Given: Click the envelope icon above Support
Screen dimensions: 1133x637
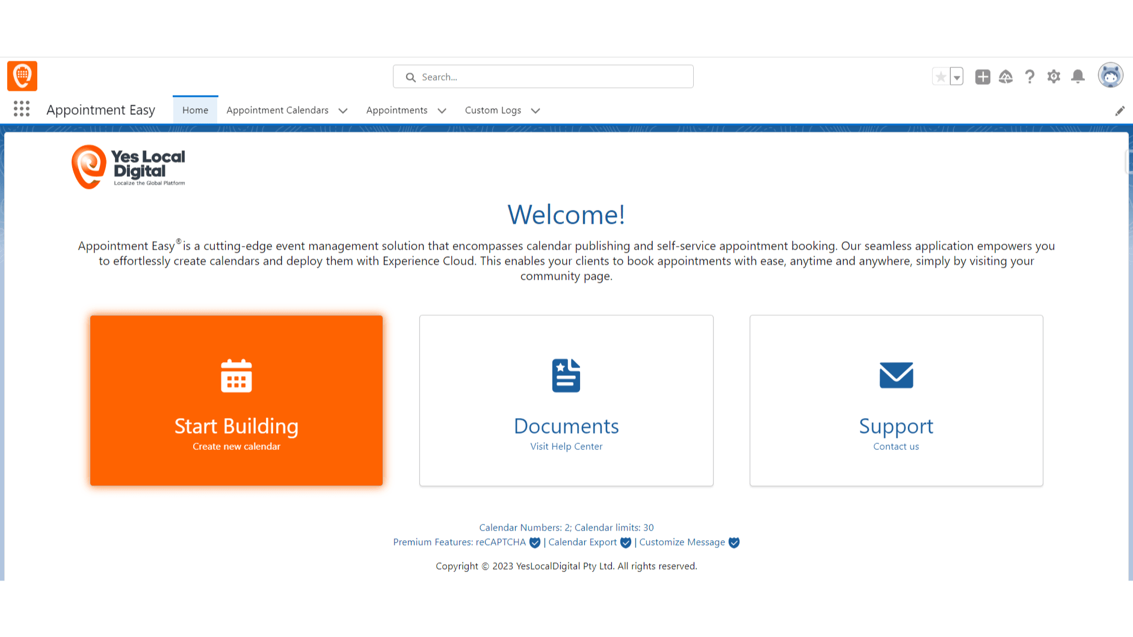Looking at the screenshot, I should pos(896,375).
